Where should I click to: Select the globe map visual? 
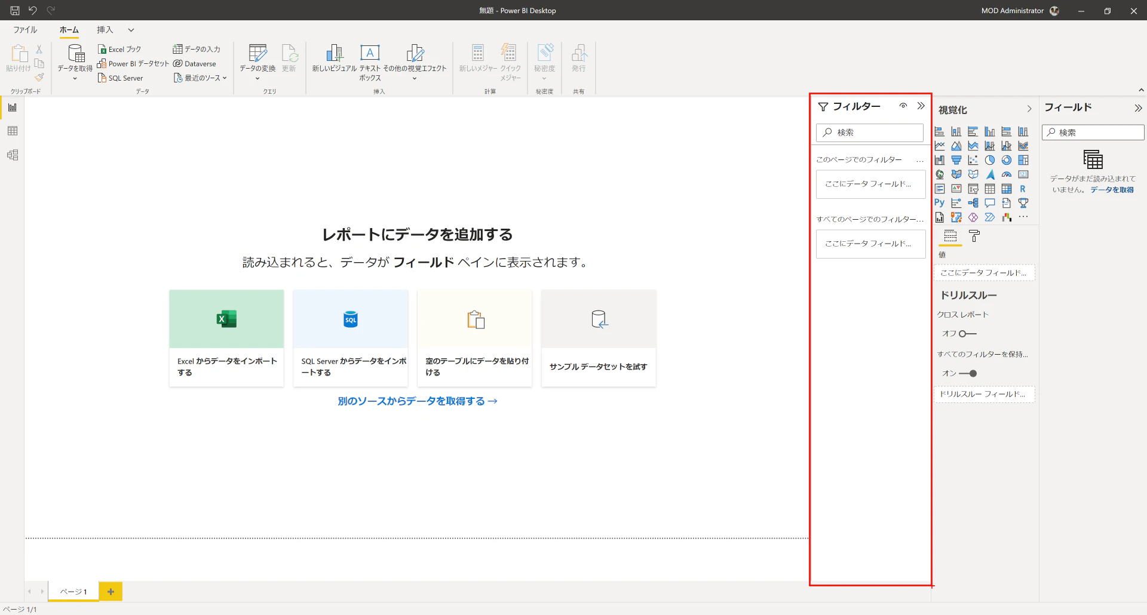pyautogui.click(x=940, y=174)
